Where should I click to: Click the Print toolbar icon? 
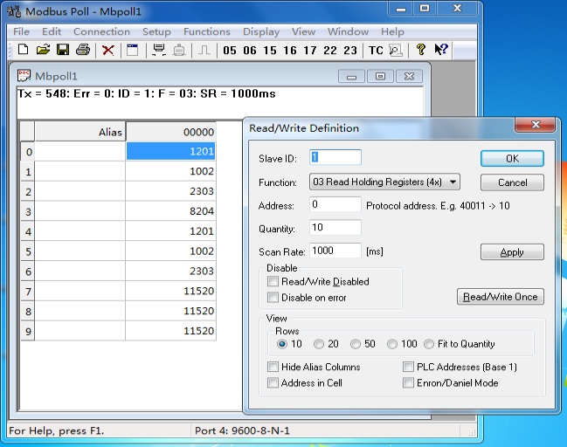pos(83,50)
